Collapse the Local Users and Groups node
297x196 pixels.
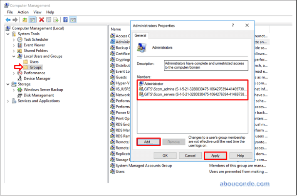pyautogui.click(x=14, y=56)
